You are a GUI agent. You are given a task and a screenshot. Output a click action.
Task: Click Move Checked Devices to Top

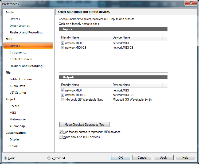tap(84, 125)
